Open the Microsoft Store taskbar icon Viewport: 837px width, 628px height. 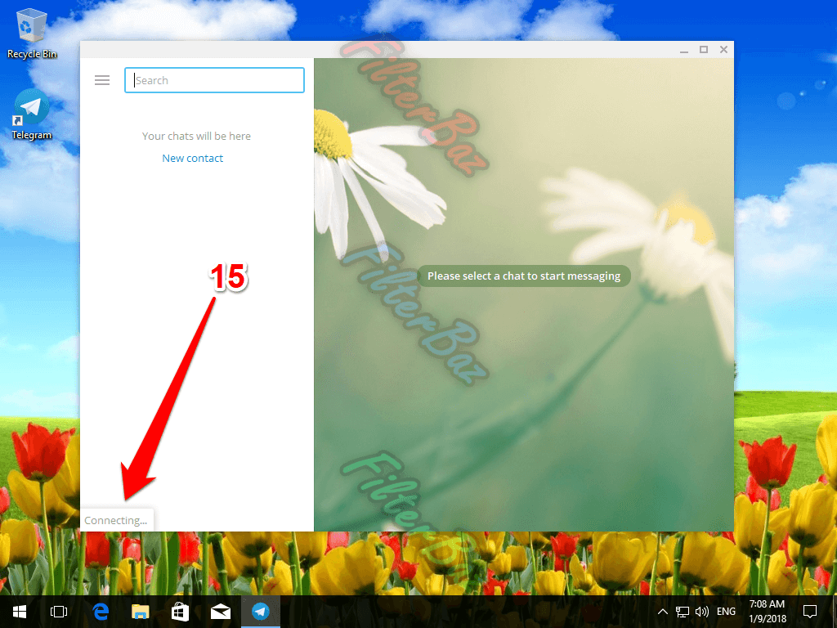click(x=180, y=611)
